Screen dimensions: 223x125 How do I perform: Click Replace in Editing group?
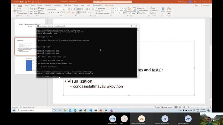[154, 11]
